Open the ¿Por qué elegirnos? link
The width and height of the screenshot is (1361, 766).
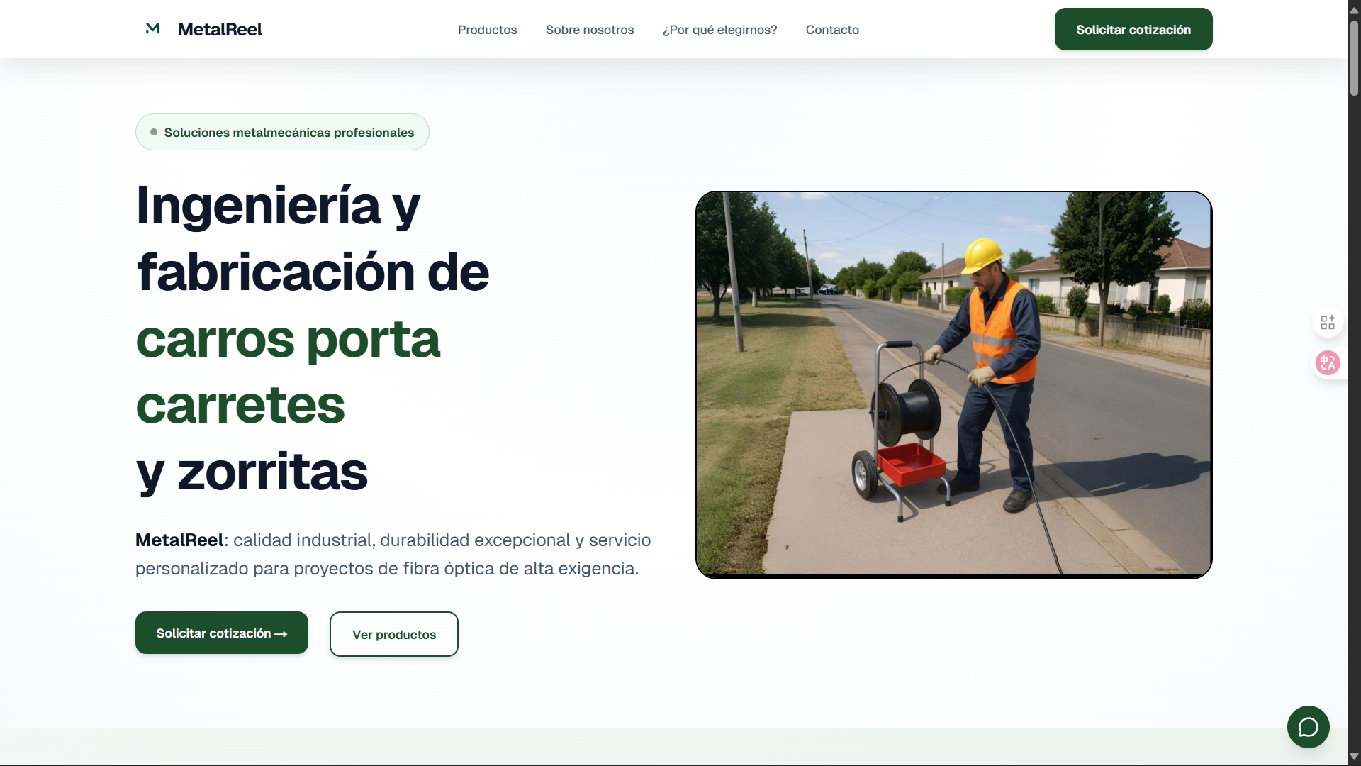pyautogui.click(x=719, y=30)
